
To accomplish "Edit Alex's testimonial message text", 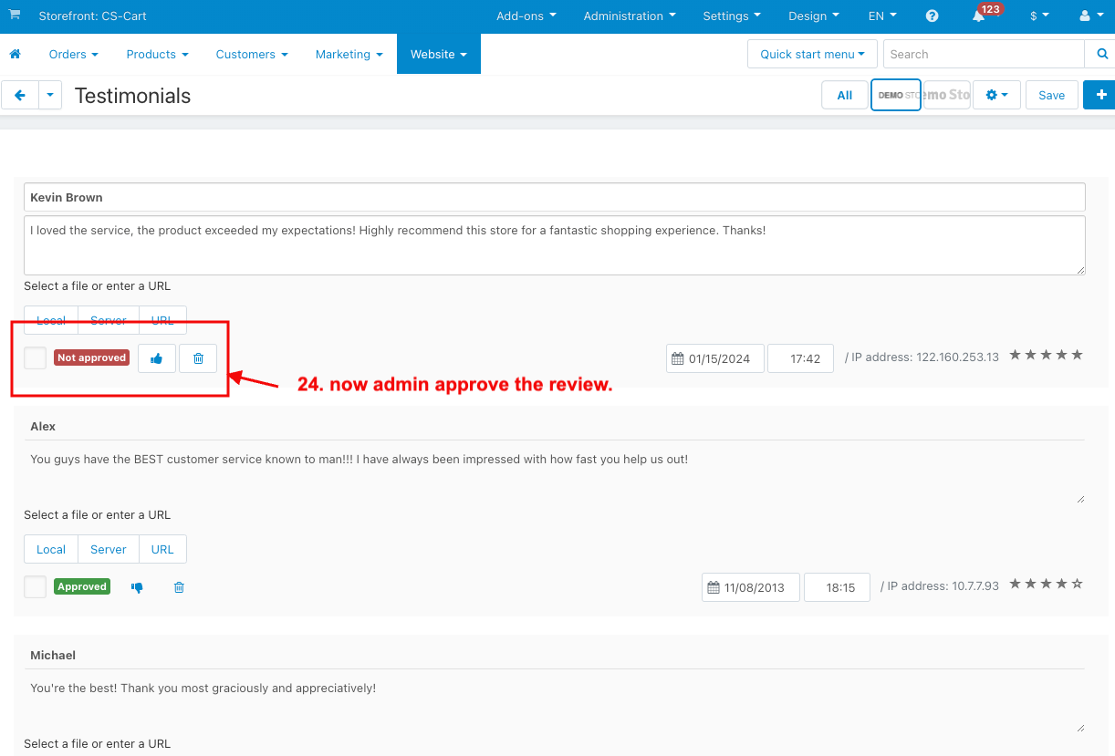I will coord(555,474).
